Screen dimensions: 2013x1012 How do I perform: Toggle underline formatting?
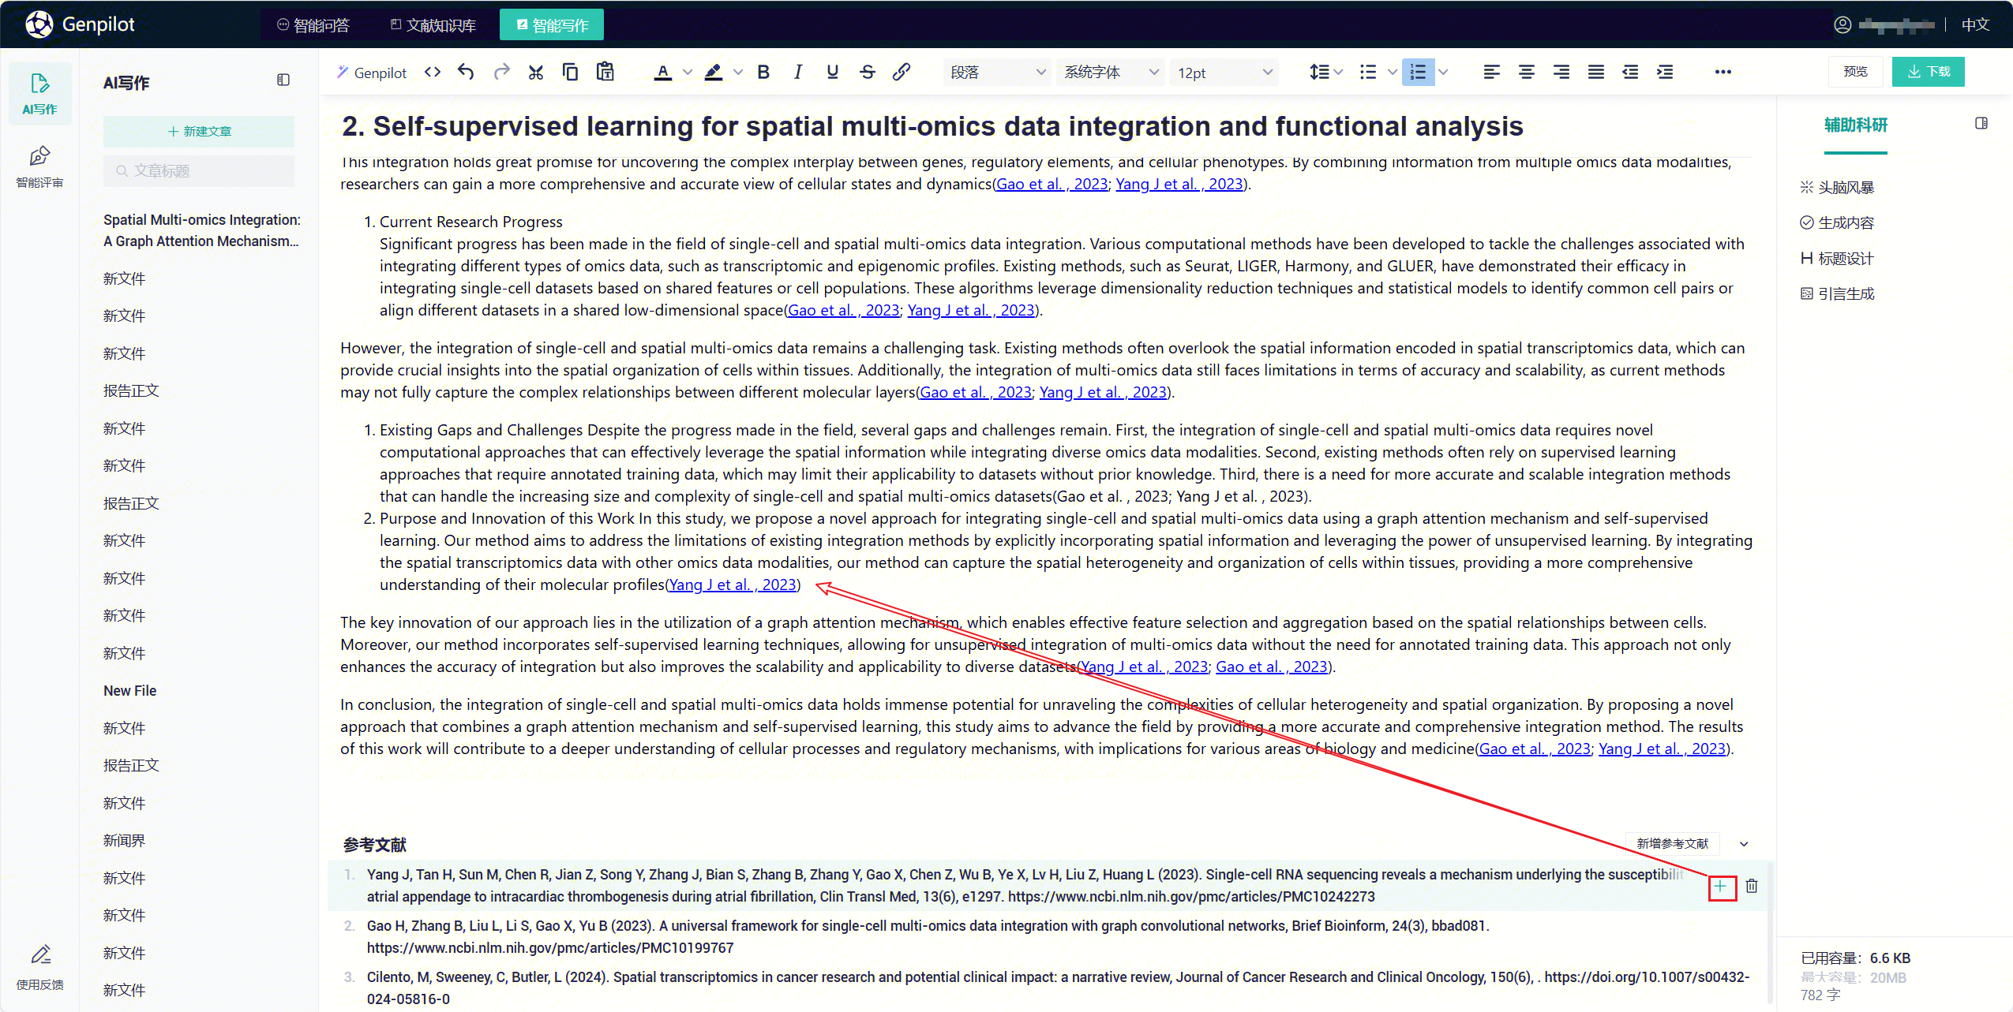pos(832,73)
